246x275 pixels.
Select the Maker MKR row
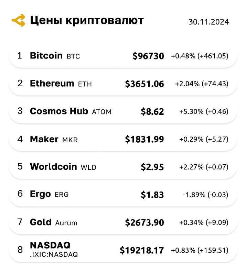tap(123, 139)
